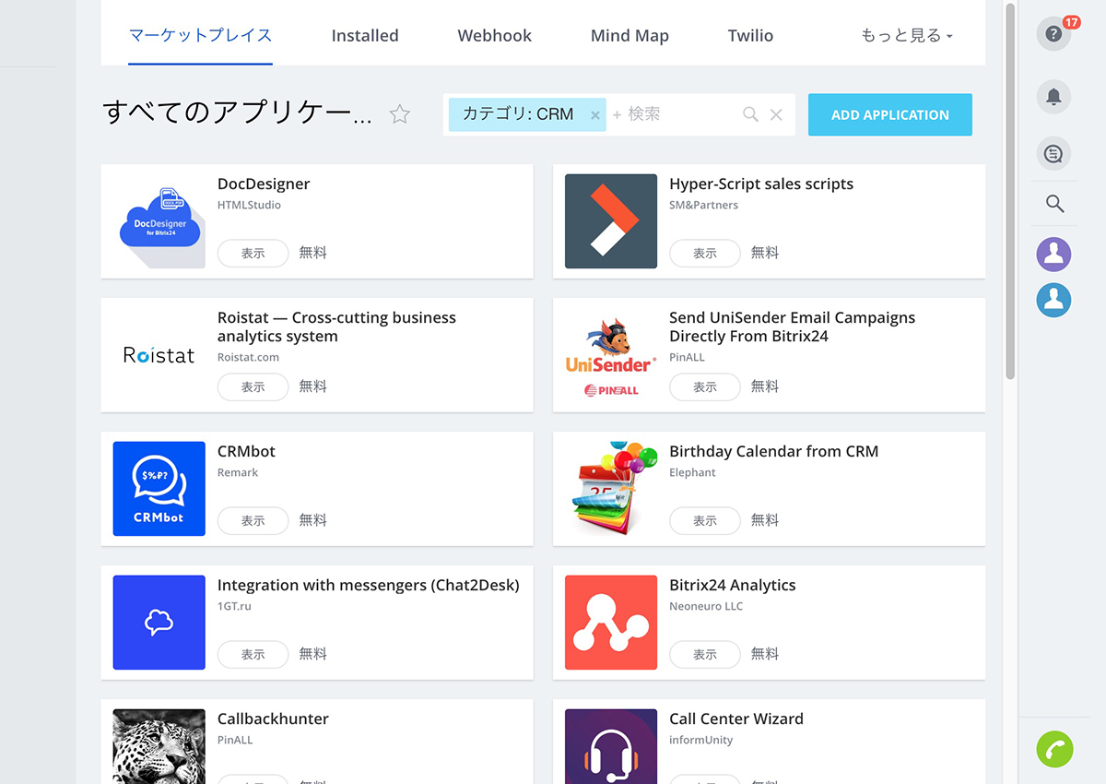Open the Call Center Wizard title
The height and width of the screenshot is (784, 1106).
click(x=736, y=719)
